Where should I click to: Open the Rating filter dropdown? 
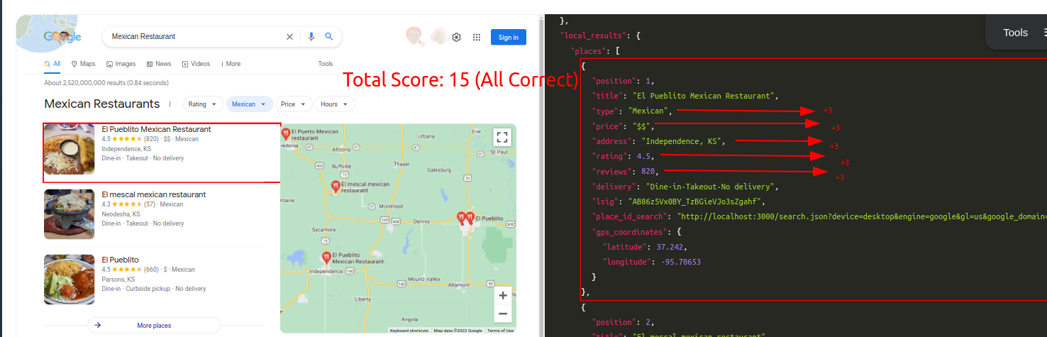point(204,104)
